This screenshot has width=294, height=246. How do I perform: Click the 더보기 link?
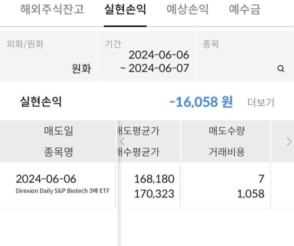coord(261,102)
